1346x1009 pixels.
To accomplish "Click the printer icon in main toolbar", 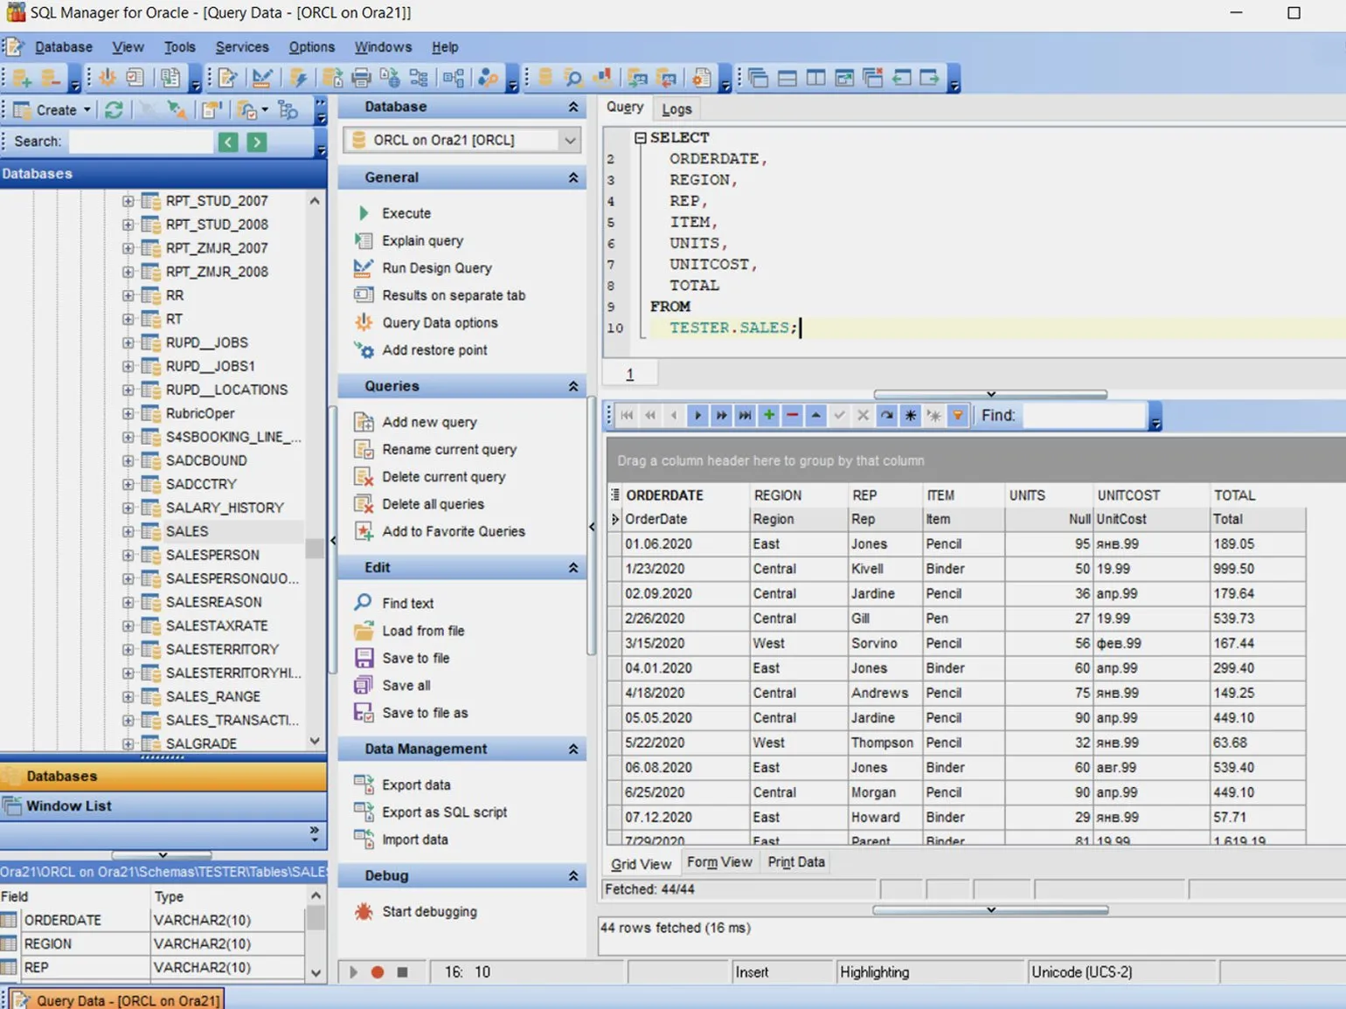I will 361,79.
